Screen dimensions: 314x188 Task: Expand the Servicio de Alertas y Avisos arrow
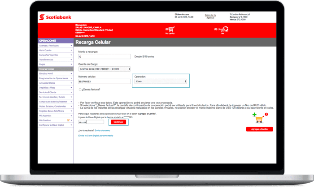click(x=71, y=97)
